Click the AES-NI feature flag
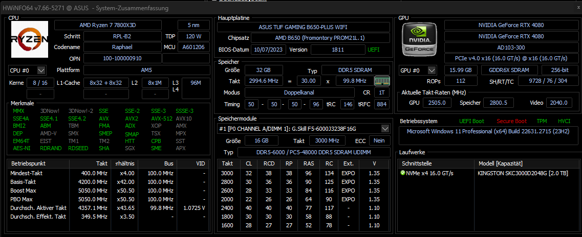582x237 pixels. coord(21,148)
